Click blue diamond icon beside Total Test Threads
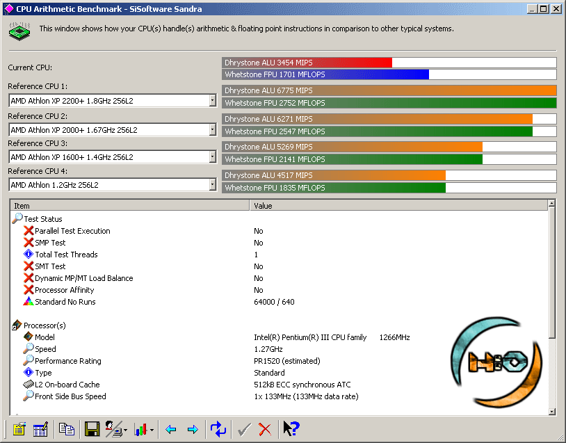The image size is (566, 443). pyautogui.click(x=29, y=254)
